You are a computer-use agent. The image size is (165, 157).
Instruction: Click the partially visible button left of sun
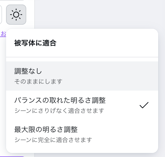point(1,15)
